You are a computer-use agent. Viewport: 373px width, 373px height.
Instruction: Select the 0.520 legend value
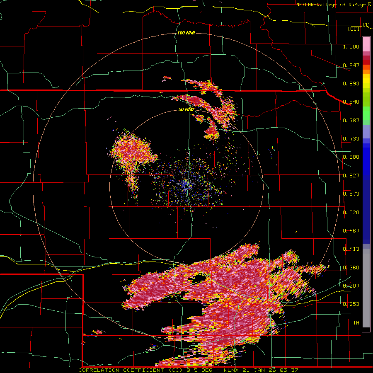pyautogui.click(x=351, y=213)
